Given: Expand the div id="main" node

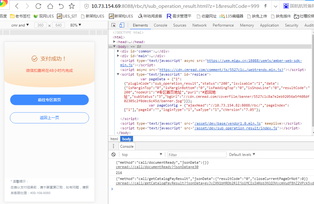Looking at the screenshot, I should click(118, 56).
